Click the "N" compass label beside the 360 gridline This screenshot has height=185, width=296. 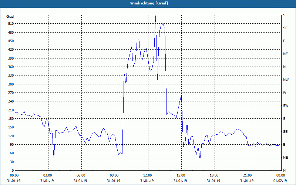point(285,67)
